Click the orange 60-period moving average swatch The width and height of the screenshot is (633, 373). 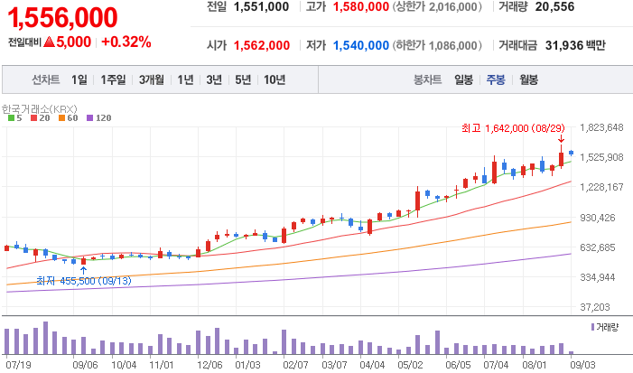tap(61, 118)
